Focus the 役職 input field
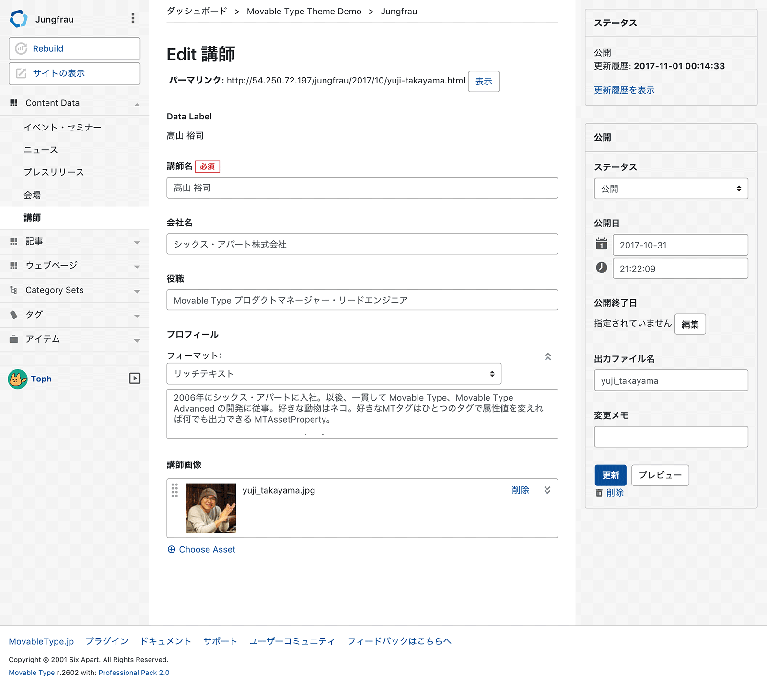This screenshot has width=767, height=698. (362, 300)
